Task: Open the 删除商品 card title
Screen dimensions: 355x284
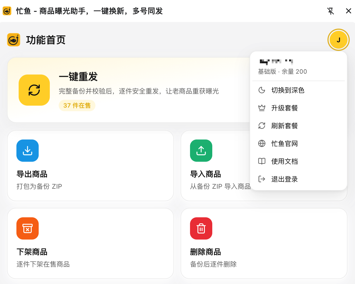Action: (x=206, y=252)
